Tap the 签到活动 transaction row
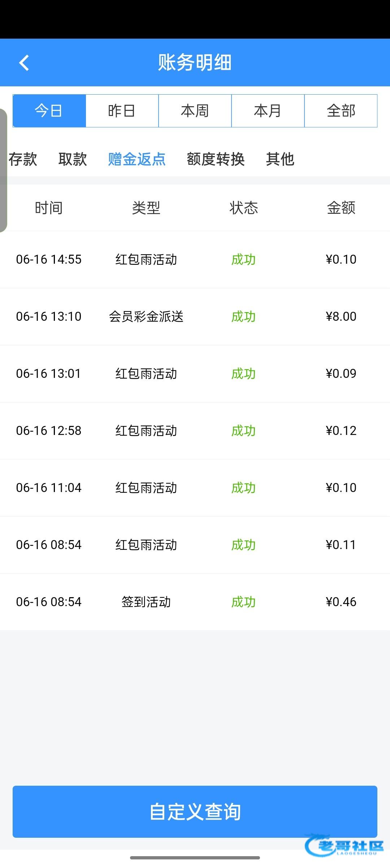 point(195,602)
